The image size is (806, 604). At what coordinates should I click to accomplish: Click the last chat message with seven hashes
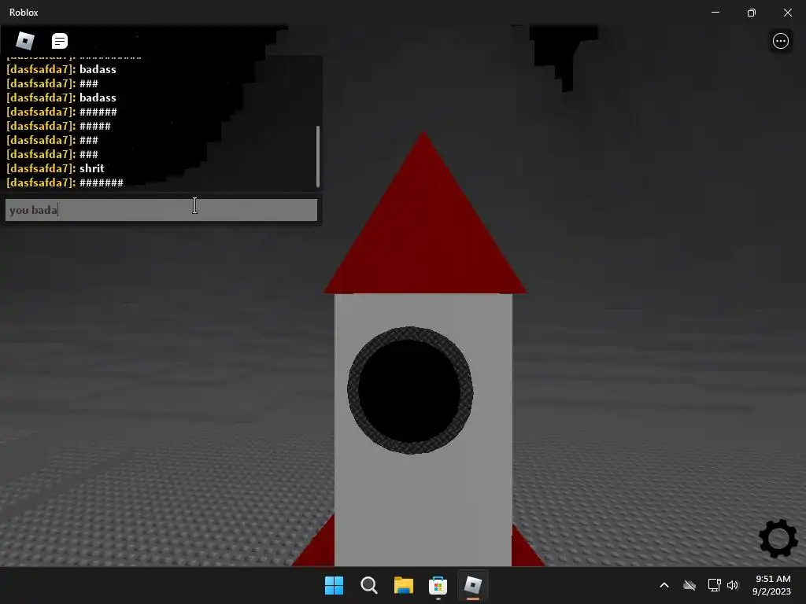[102, 182]
